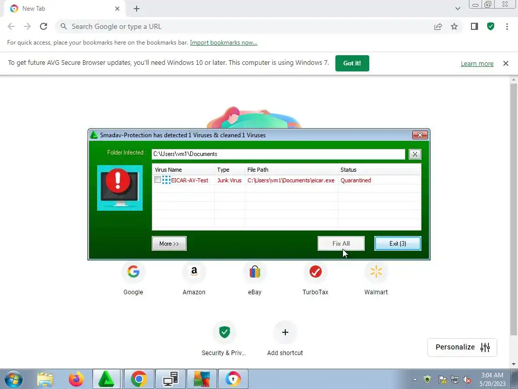Open the tab search dropdown arrow

click(457, 9)
